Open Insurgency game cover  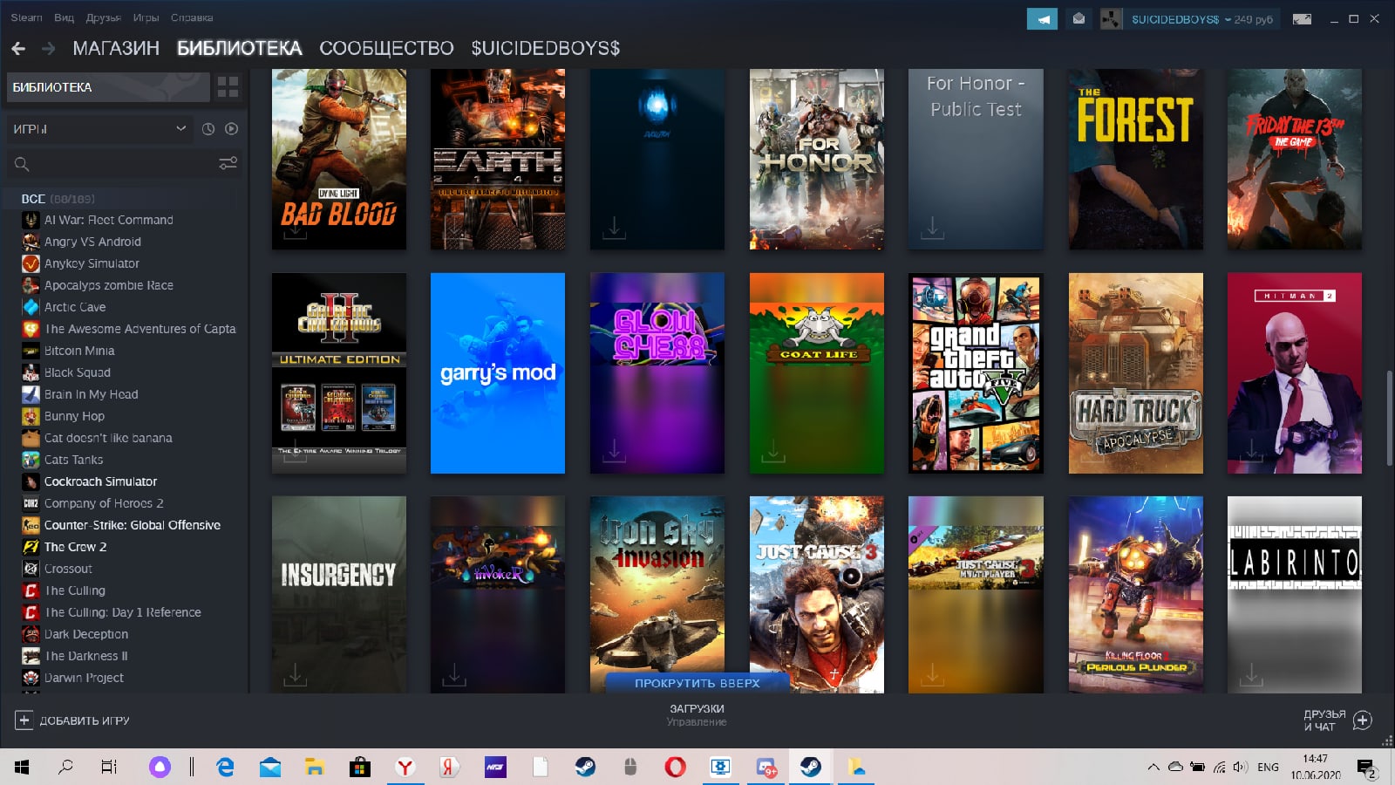point(339,595)
